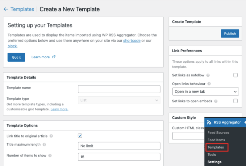246x166 pixels.
Task: Enable the Set links as nofollow checkbox
Action: [235, 75]
